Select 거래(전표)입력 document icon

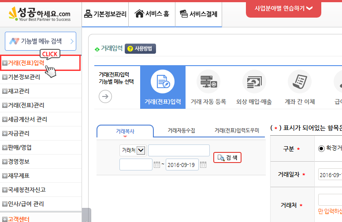click(x=163, y=81)
